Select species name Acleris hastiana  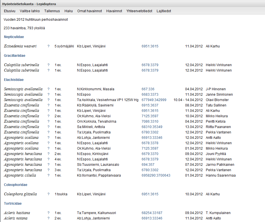coord(17,213)
